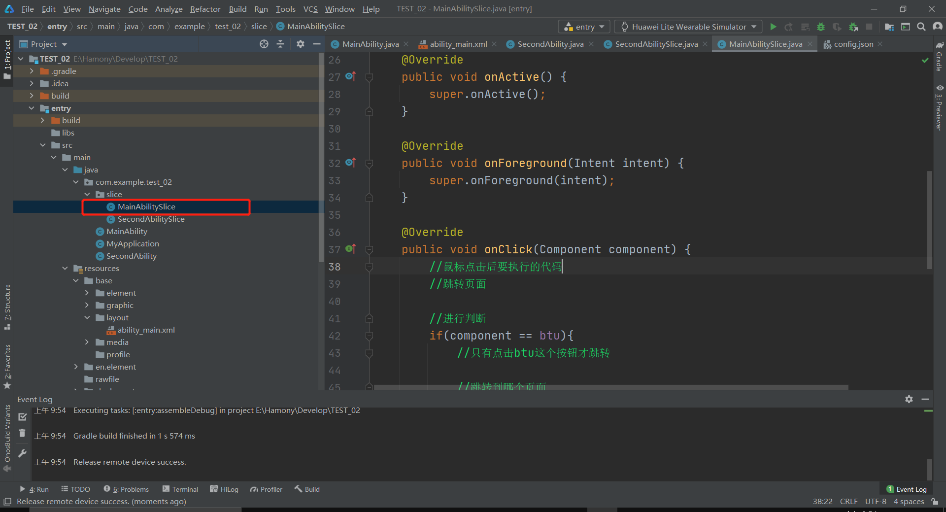Screen dimensions: 946x512
Task: Click override gutter marker on line 27
Action: click(x=350, y=76)
